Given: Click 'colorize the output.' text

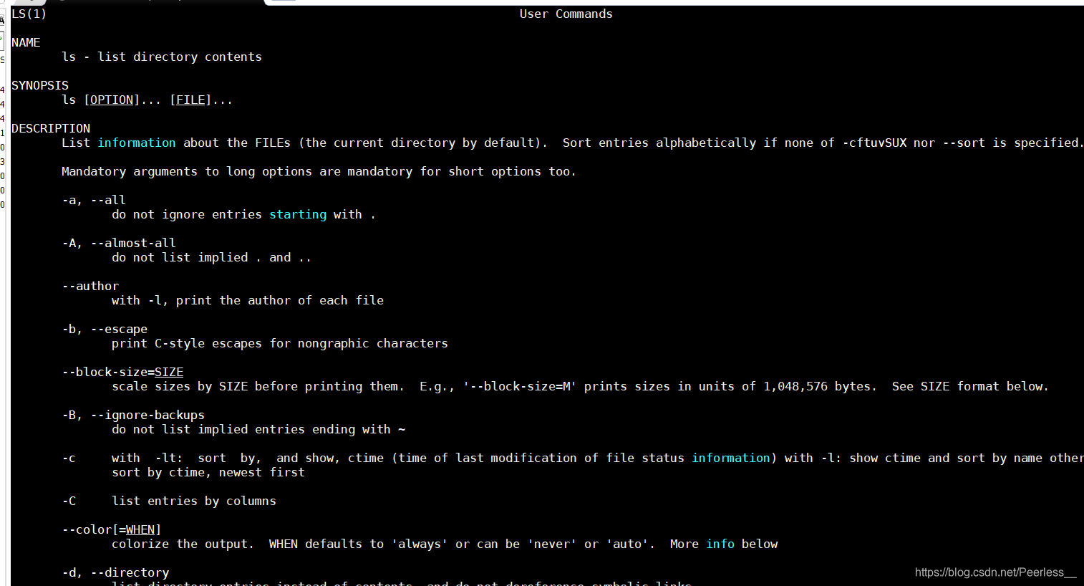Looking at the screenshot, I should pos(183,544).
